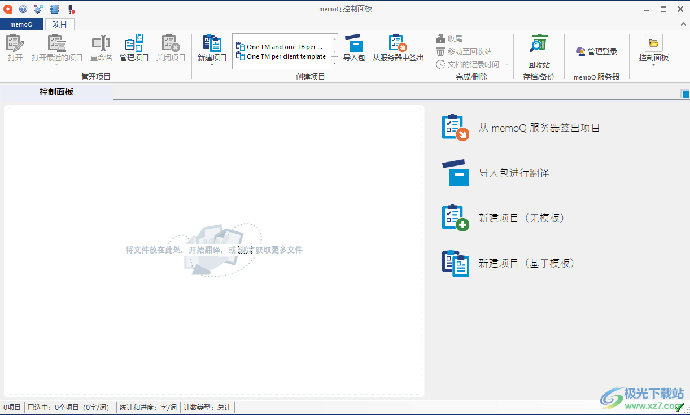The width and height of the screenshot is (690, 415).
Task: Switch to the 项目 ribbon tab
Action: click(x=60, y=24)
